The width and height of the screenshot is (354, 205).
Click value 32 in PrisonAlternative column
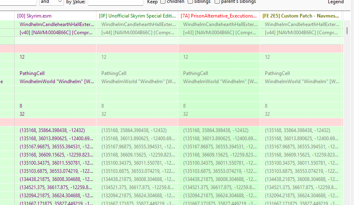click(x=219, y=114)
